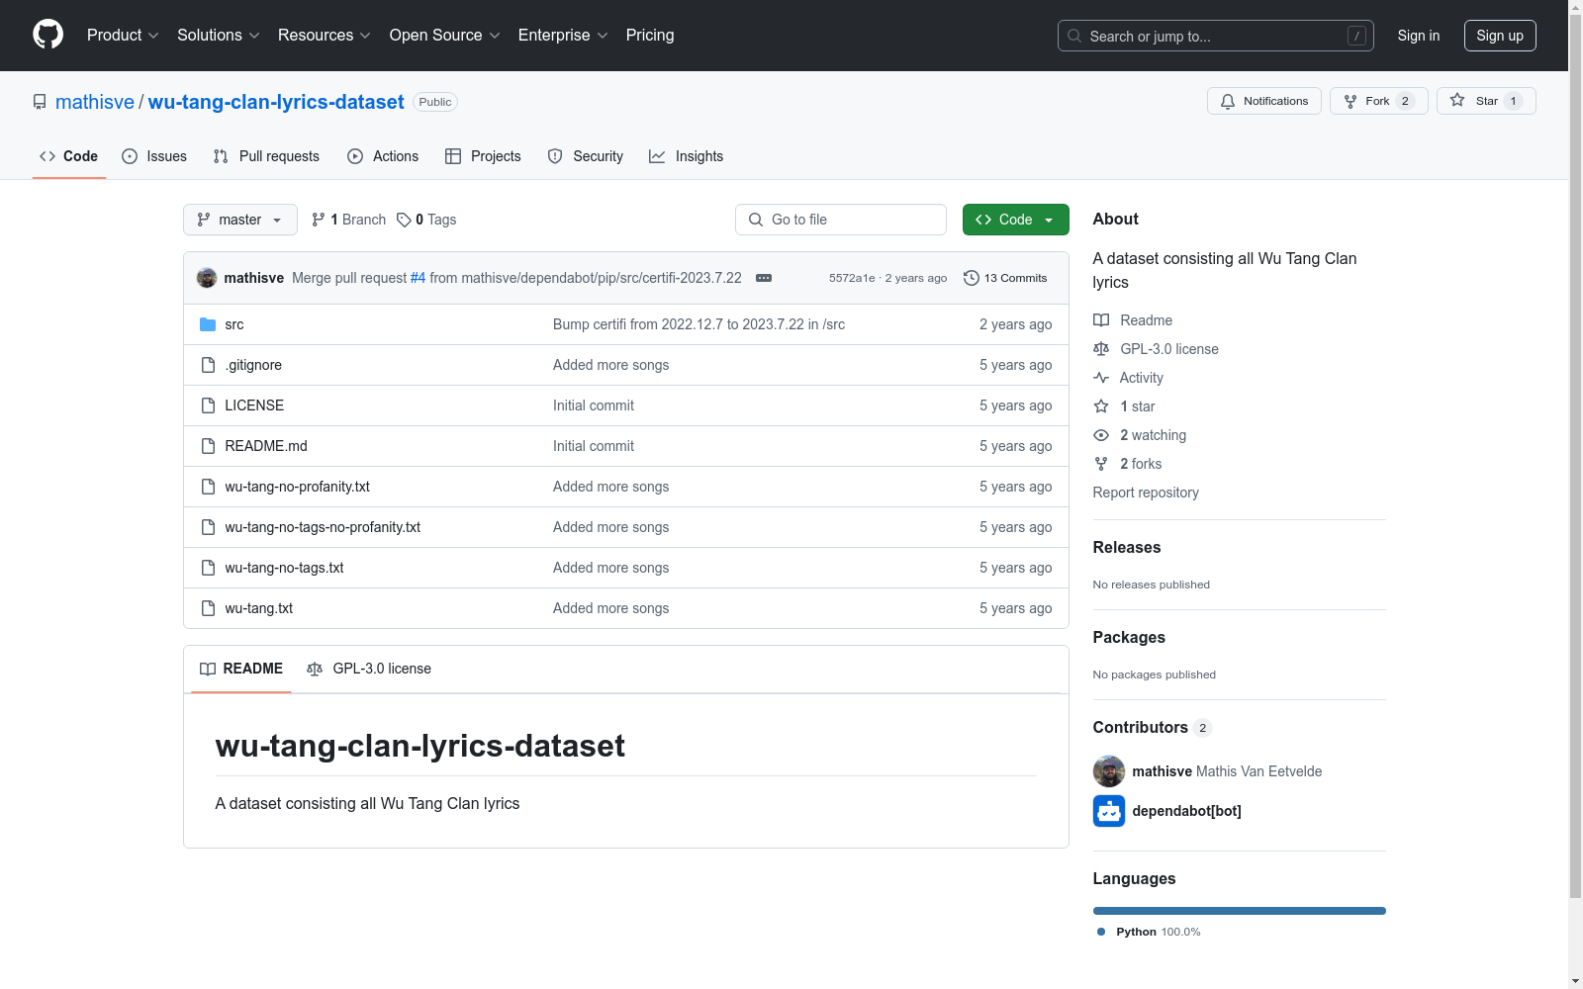This screenshot has height=989, width=1583.
Task: Click the Go to file input
Action: [841, 220]
